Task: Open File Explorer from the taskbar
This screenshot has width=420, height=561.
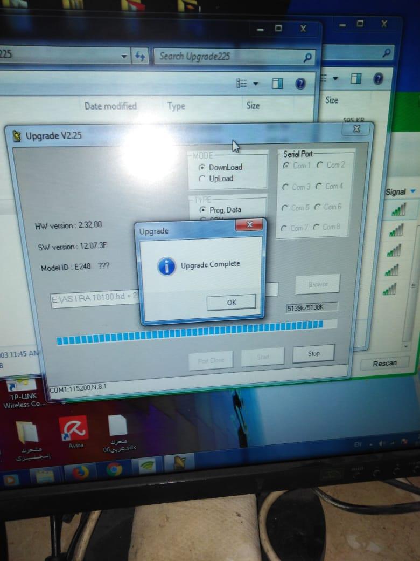Action: pos(45,476)
